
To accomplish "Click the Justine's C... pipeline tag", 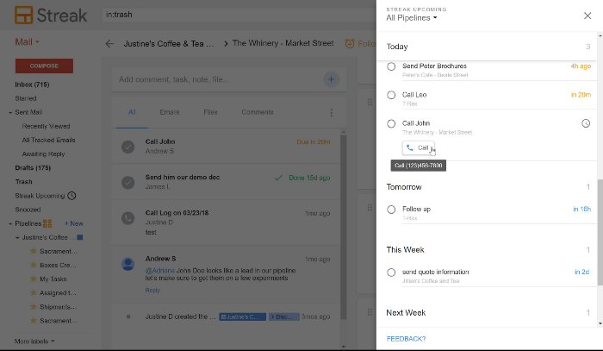I will coord(243,317).
